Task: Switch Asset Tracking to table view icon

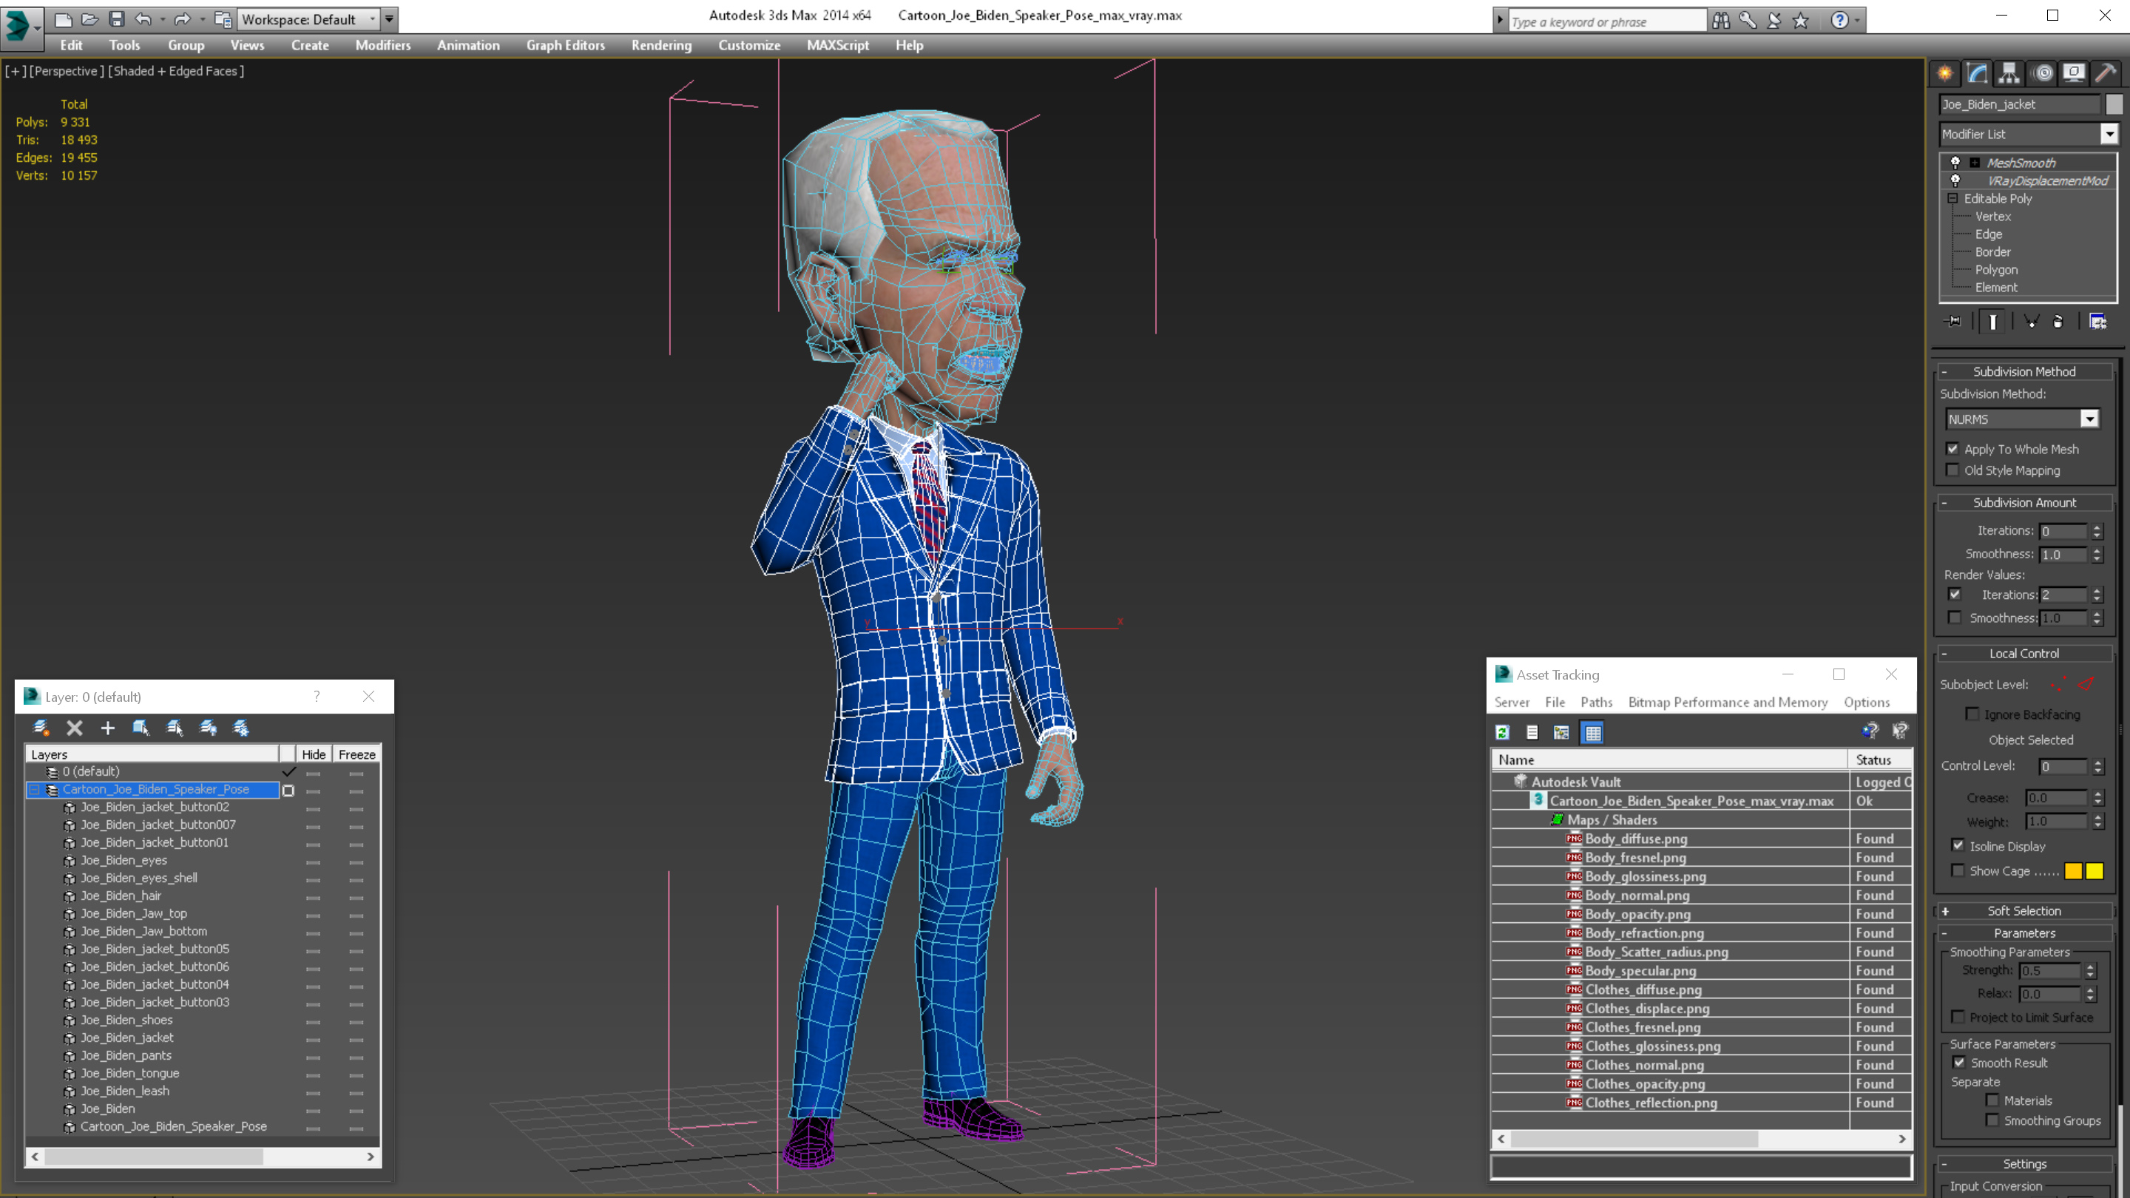Action: [x=1592, y=731]
